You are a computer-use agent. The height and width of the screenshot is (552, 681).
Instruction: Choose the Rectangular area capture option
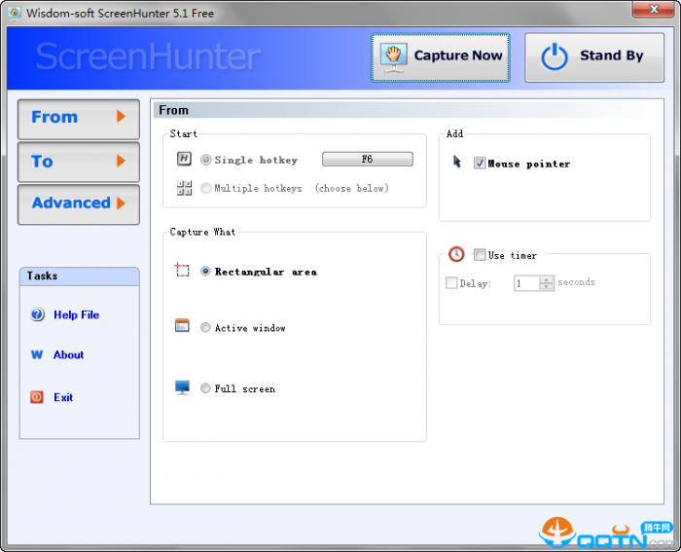click(x=205, y=272)
